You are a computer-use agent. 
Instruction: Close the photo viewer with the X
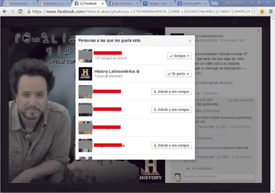click(x=258, y=31)
